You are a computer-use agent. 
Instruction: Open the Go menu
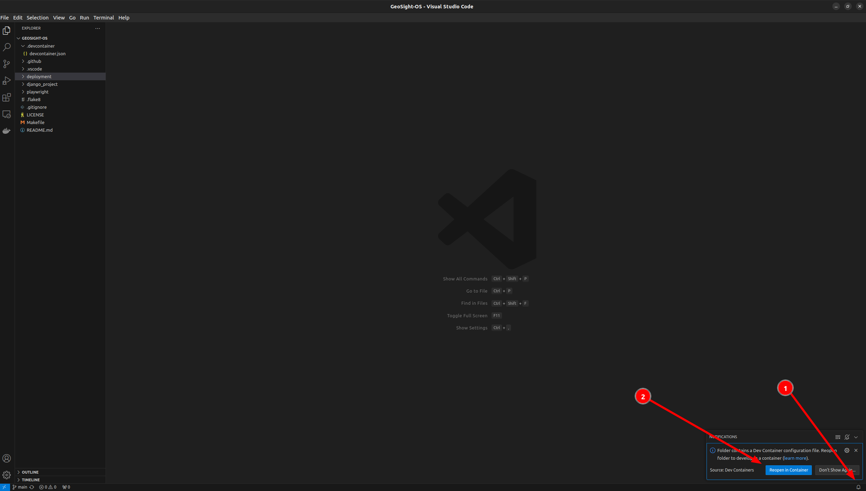pos(72,18)
